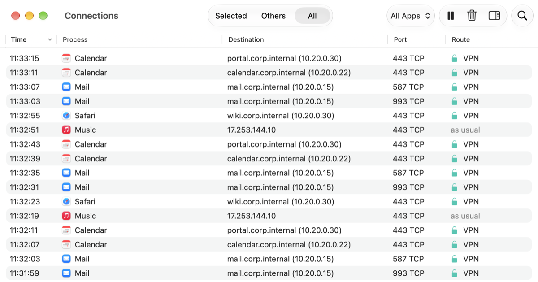Click destination 17.253.144.10 in the 11:32:19 row

coord(252,216)
